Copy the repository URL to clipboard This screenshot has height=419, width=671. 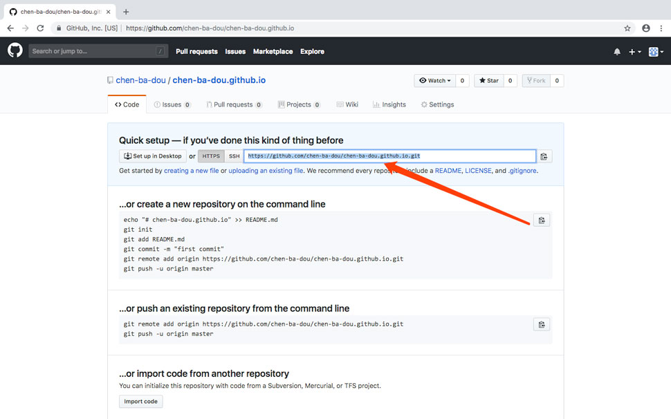point(544,156)
